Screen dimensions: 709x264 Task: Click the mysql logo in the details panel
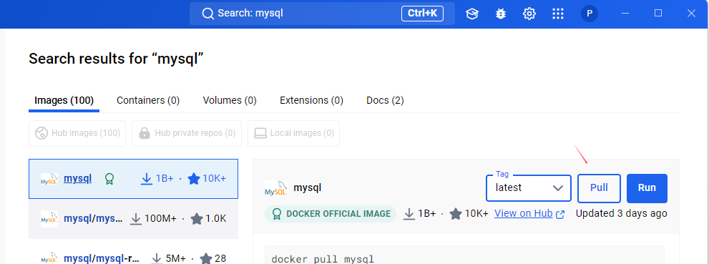(x=276, y=187)
